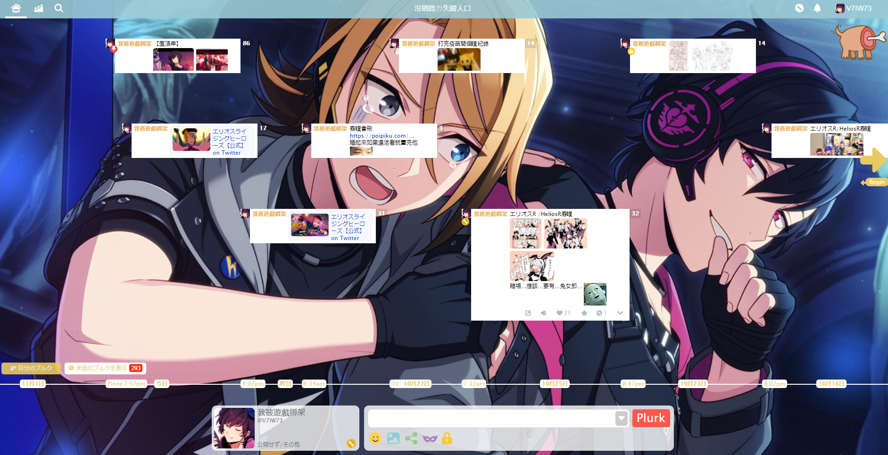Open the third manga thumbnail
The width and height of the screenshot is (888, 455).
point(532,266)
